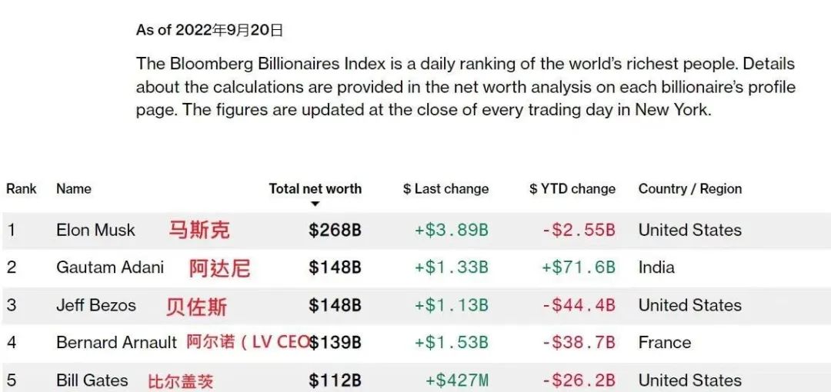Open Gautam Adani's profile link

[110, 267]
